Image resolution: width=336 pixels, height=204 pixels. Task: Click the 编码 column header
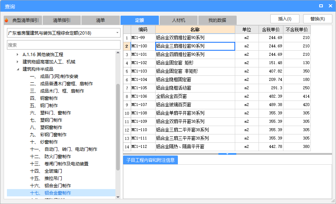pyautogui.click(x=143, y=30)
